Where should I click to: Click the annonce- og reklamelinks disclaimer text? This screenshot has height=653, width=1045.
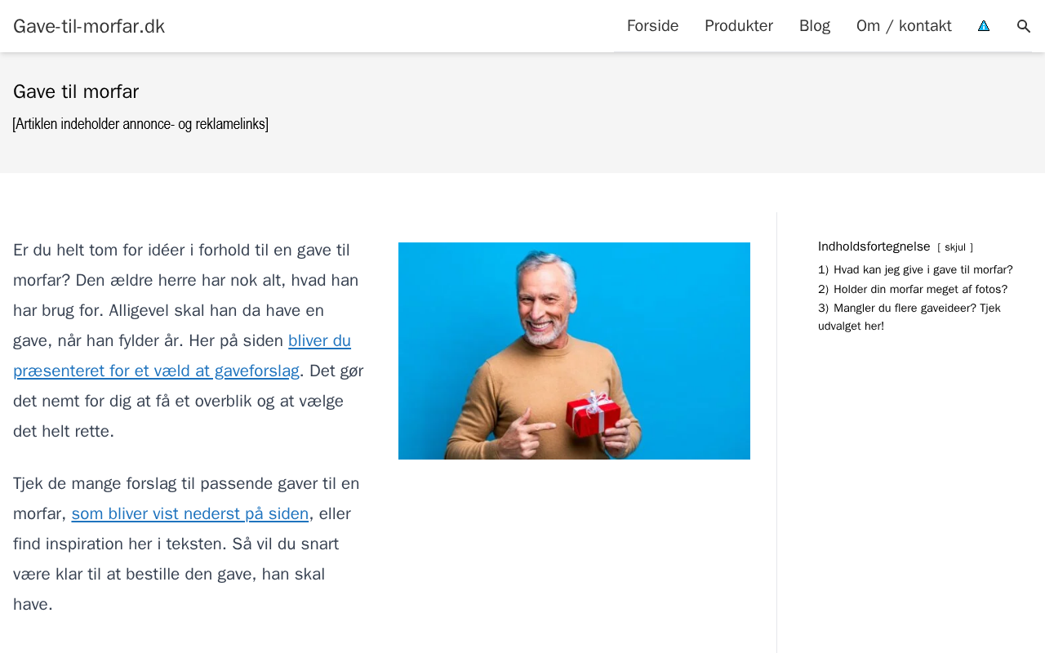(140, 124)
